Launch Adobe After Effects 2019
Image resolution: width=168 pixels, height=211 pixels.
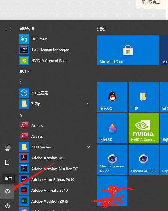[53, 180]
